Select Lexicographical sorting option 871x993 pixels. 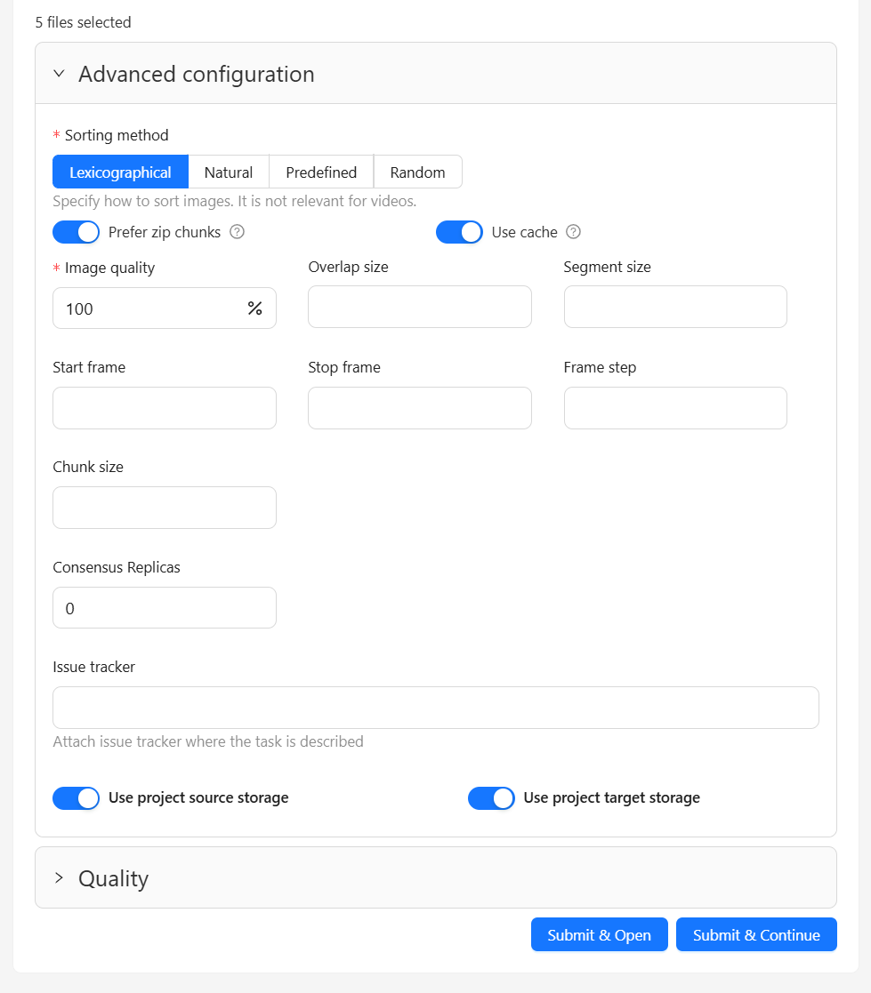(x=120, y=172)
